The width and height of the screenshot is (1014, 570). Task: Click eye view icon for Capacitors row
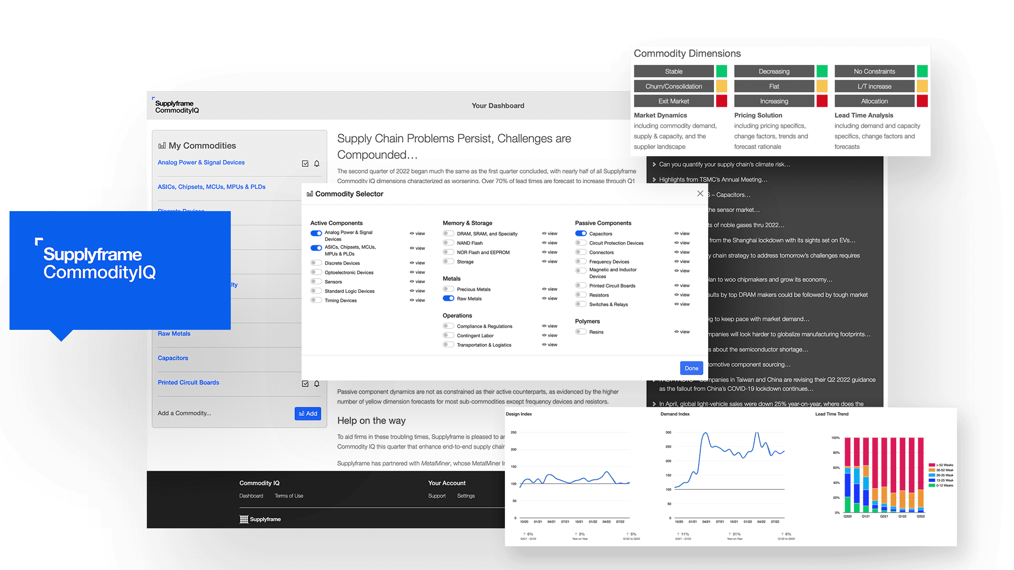[677, 233]
